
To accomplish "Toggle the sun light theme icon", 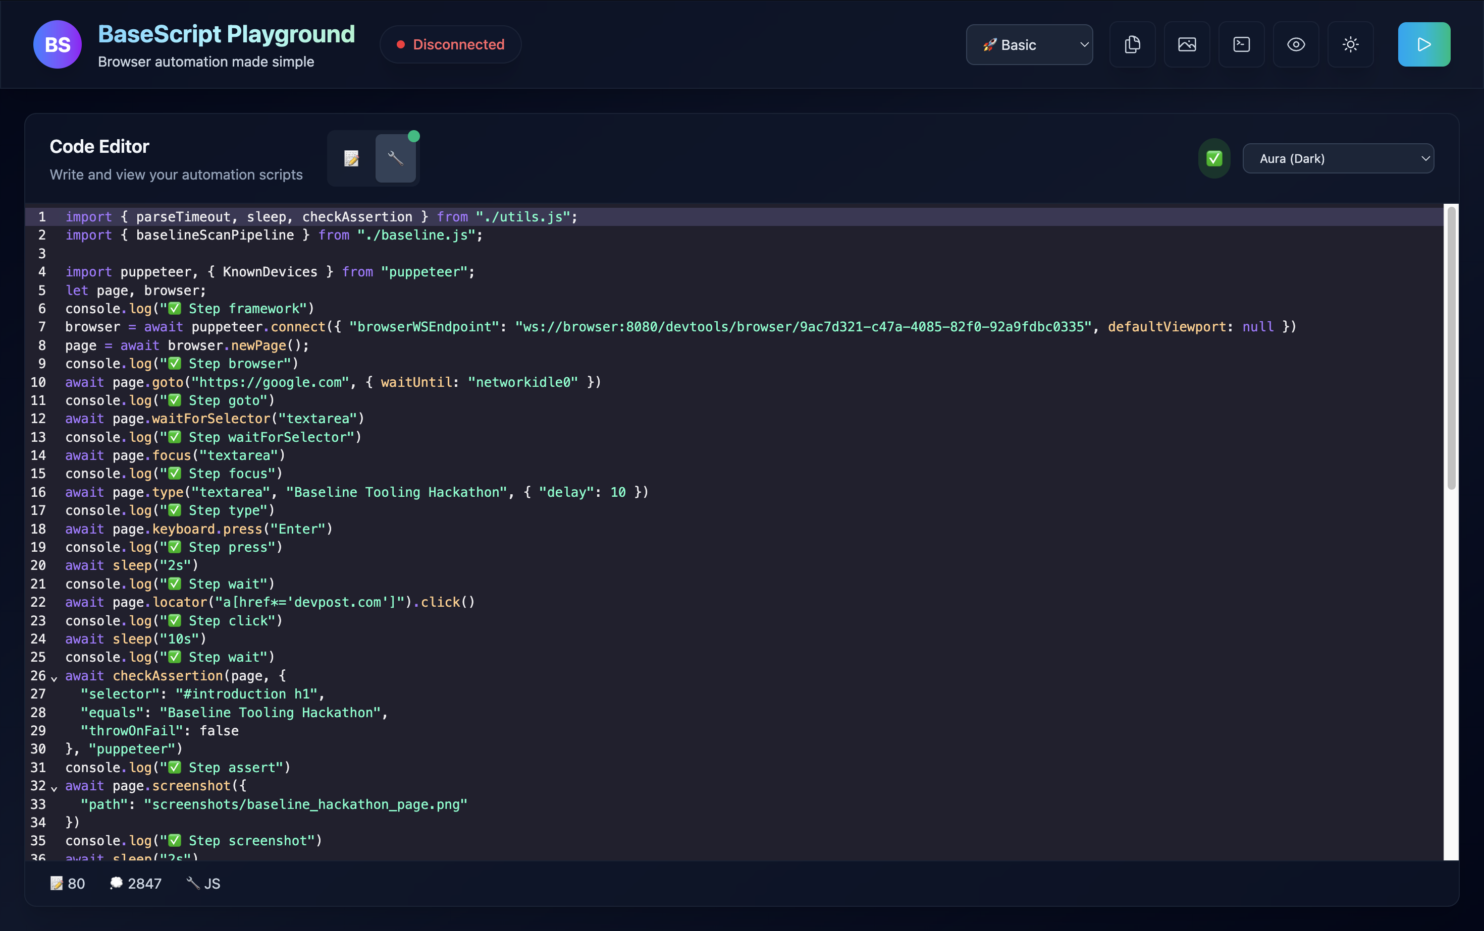I will pos(1350,44).
